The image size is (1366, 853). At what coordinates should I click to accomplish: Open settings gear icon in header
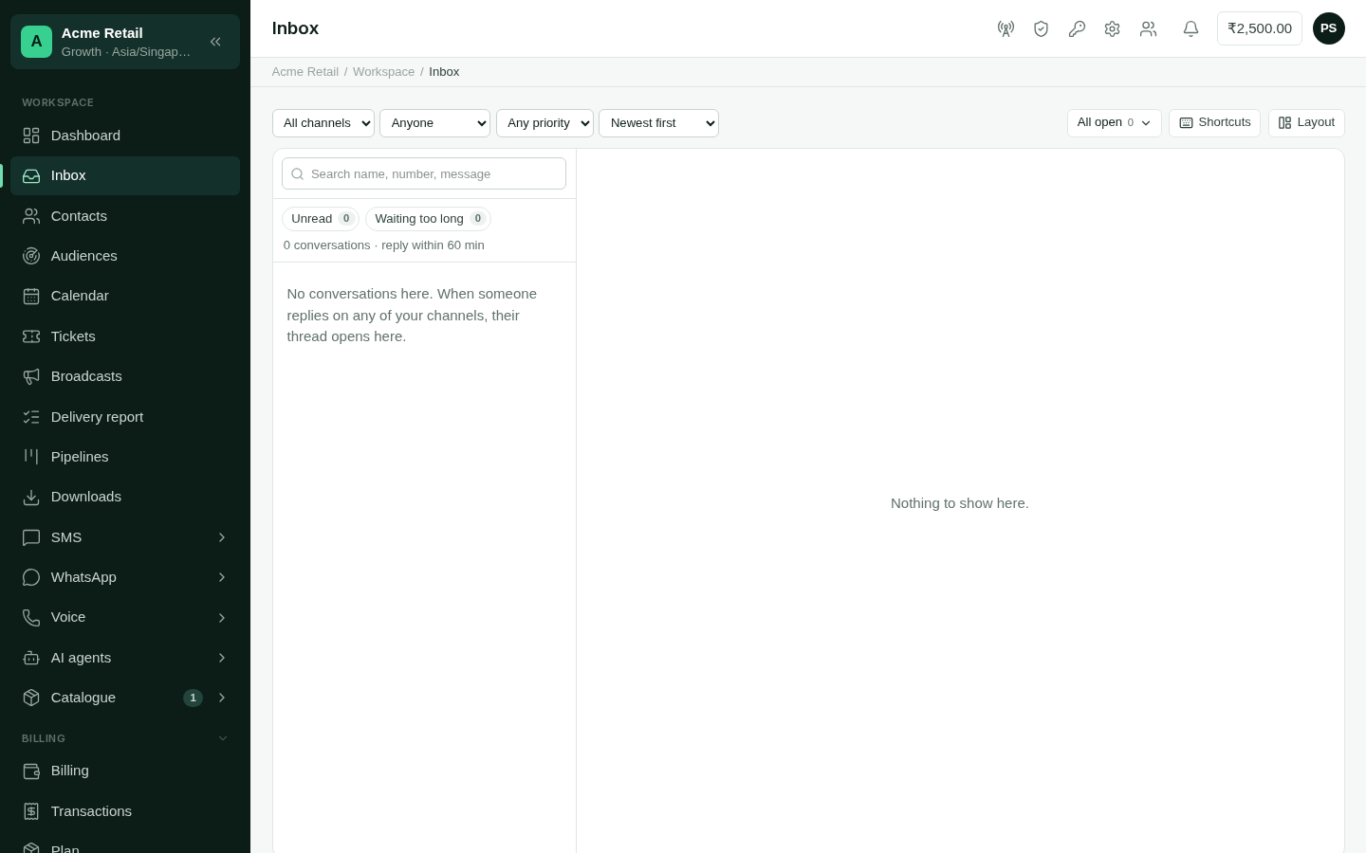click(1112, 28)
